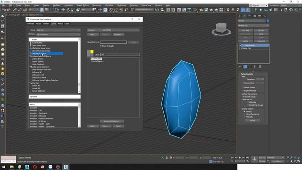Image resolution: width=302 pixels, height=170 pixels.
Task: Click the X axis constraint button
Action: [x=228, y=10]
